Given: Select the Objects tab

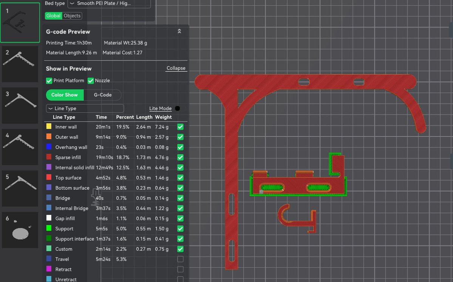Looking at the screenshot, I should [x=72, y=16].
